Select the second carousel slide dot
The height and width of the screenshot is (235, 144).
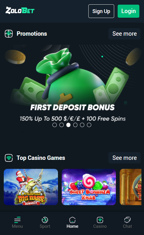(61, 125)
